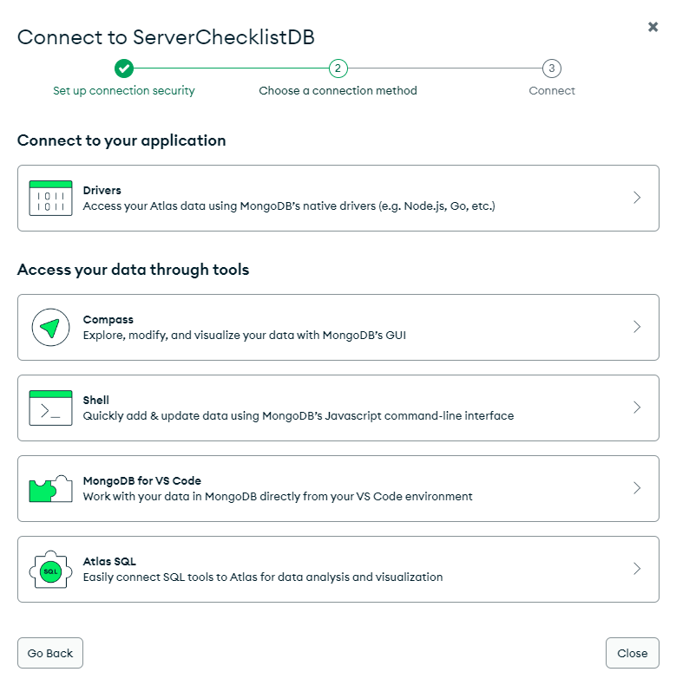Viewport: 676px width, 685px height.
Task: Click the heading "Access your data through tools"
Action: click(x=133, y=270)
